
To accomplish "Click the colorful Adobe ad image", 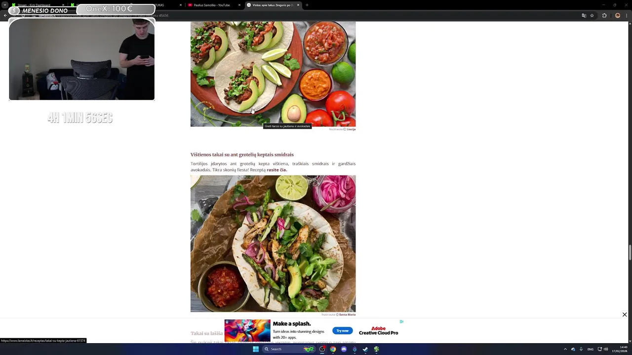I will [x=247, y=331].
